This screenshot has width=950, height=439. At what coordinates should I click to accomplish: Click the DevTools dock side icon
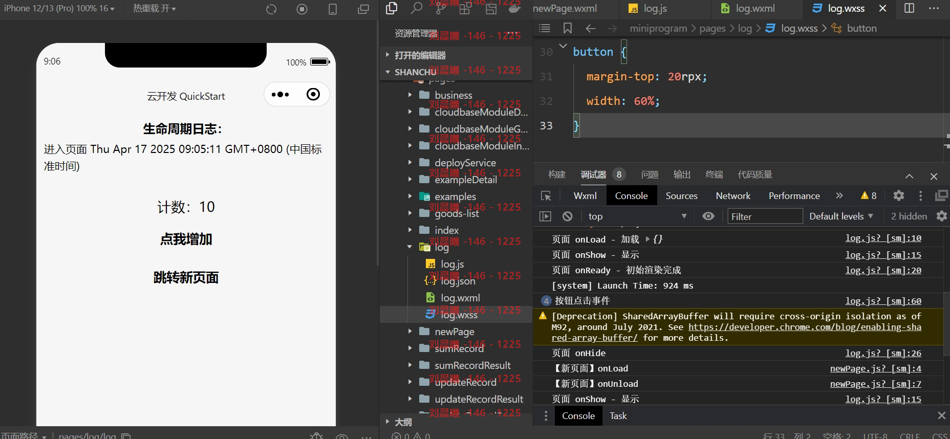pyautogui.click(x=941, y=195)
